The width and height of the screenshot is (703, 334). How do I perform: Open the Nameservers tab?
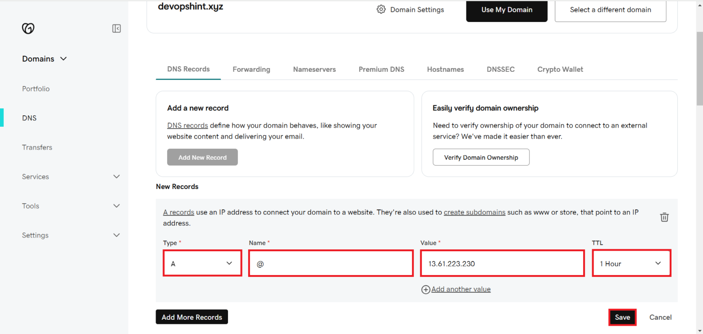(314, 69)
